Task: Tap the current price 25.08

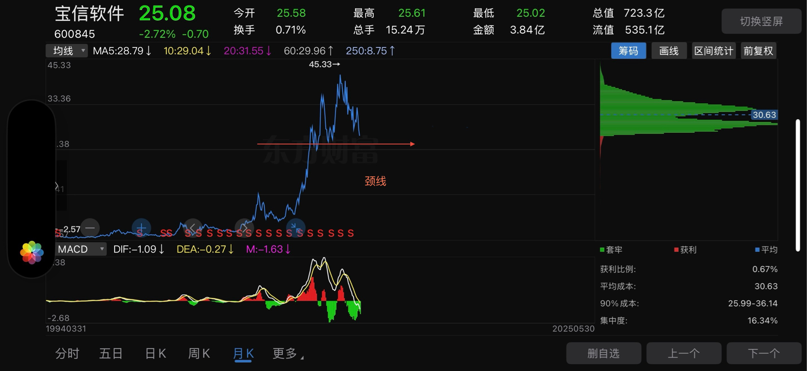Action: click(x=167, y=14)
